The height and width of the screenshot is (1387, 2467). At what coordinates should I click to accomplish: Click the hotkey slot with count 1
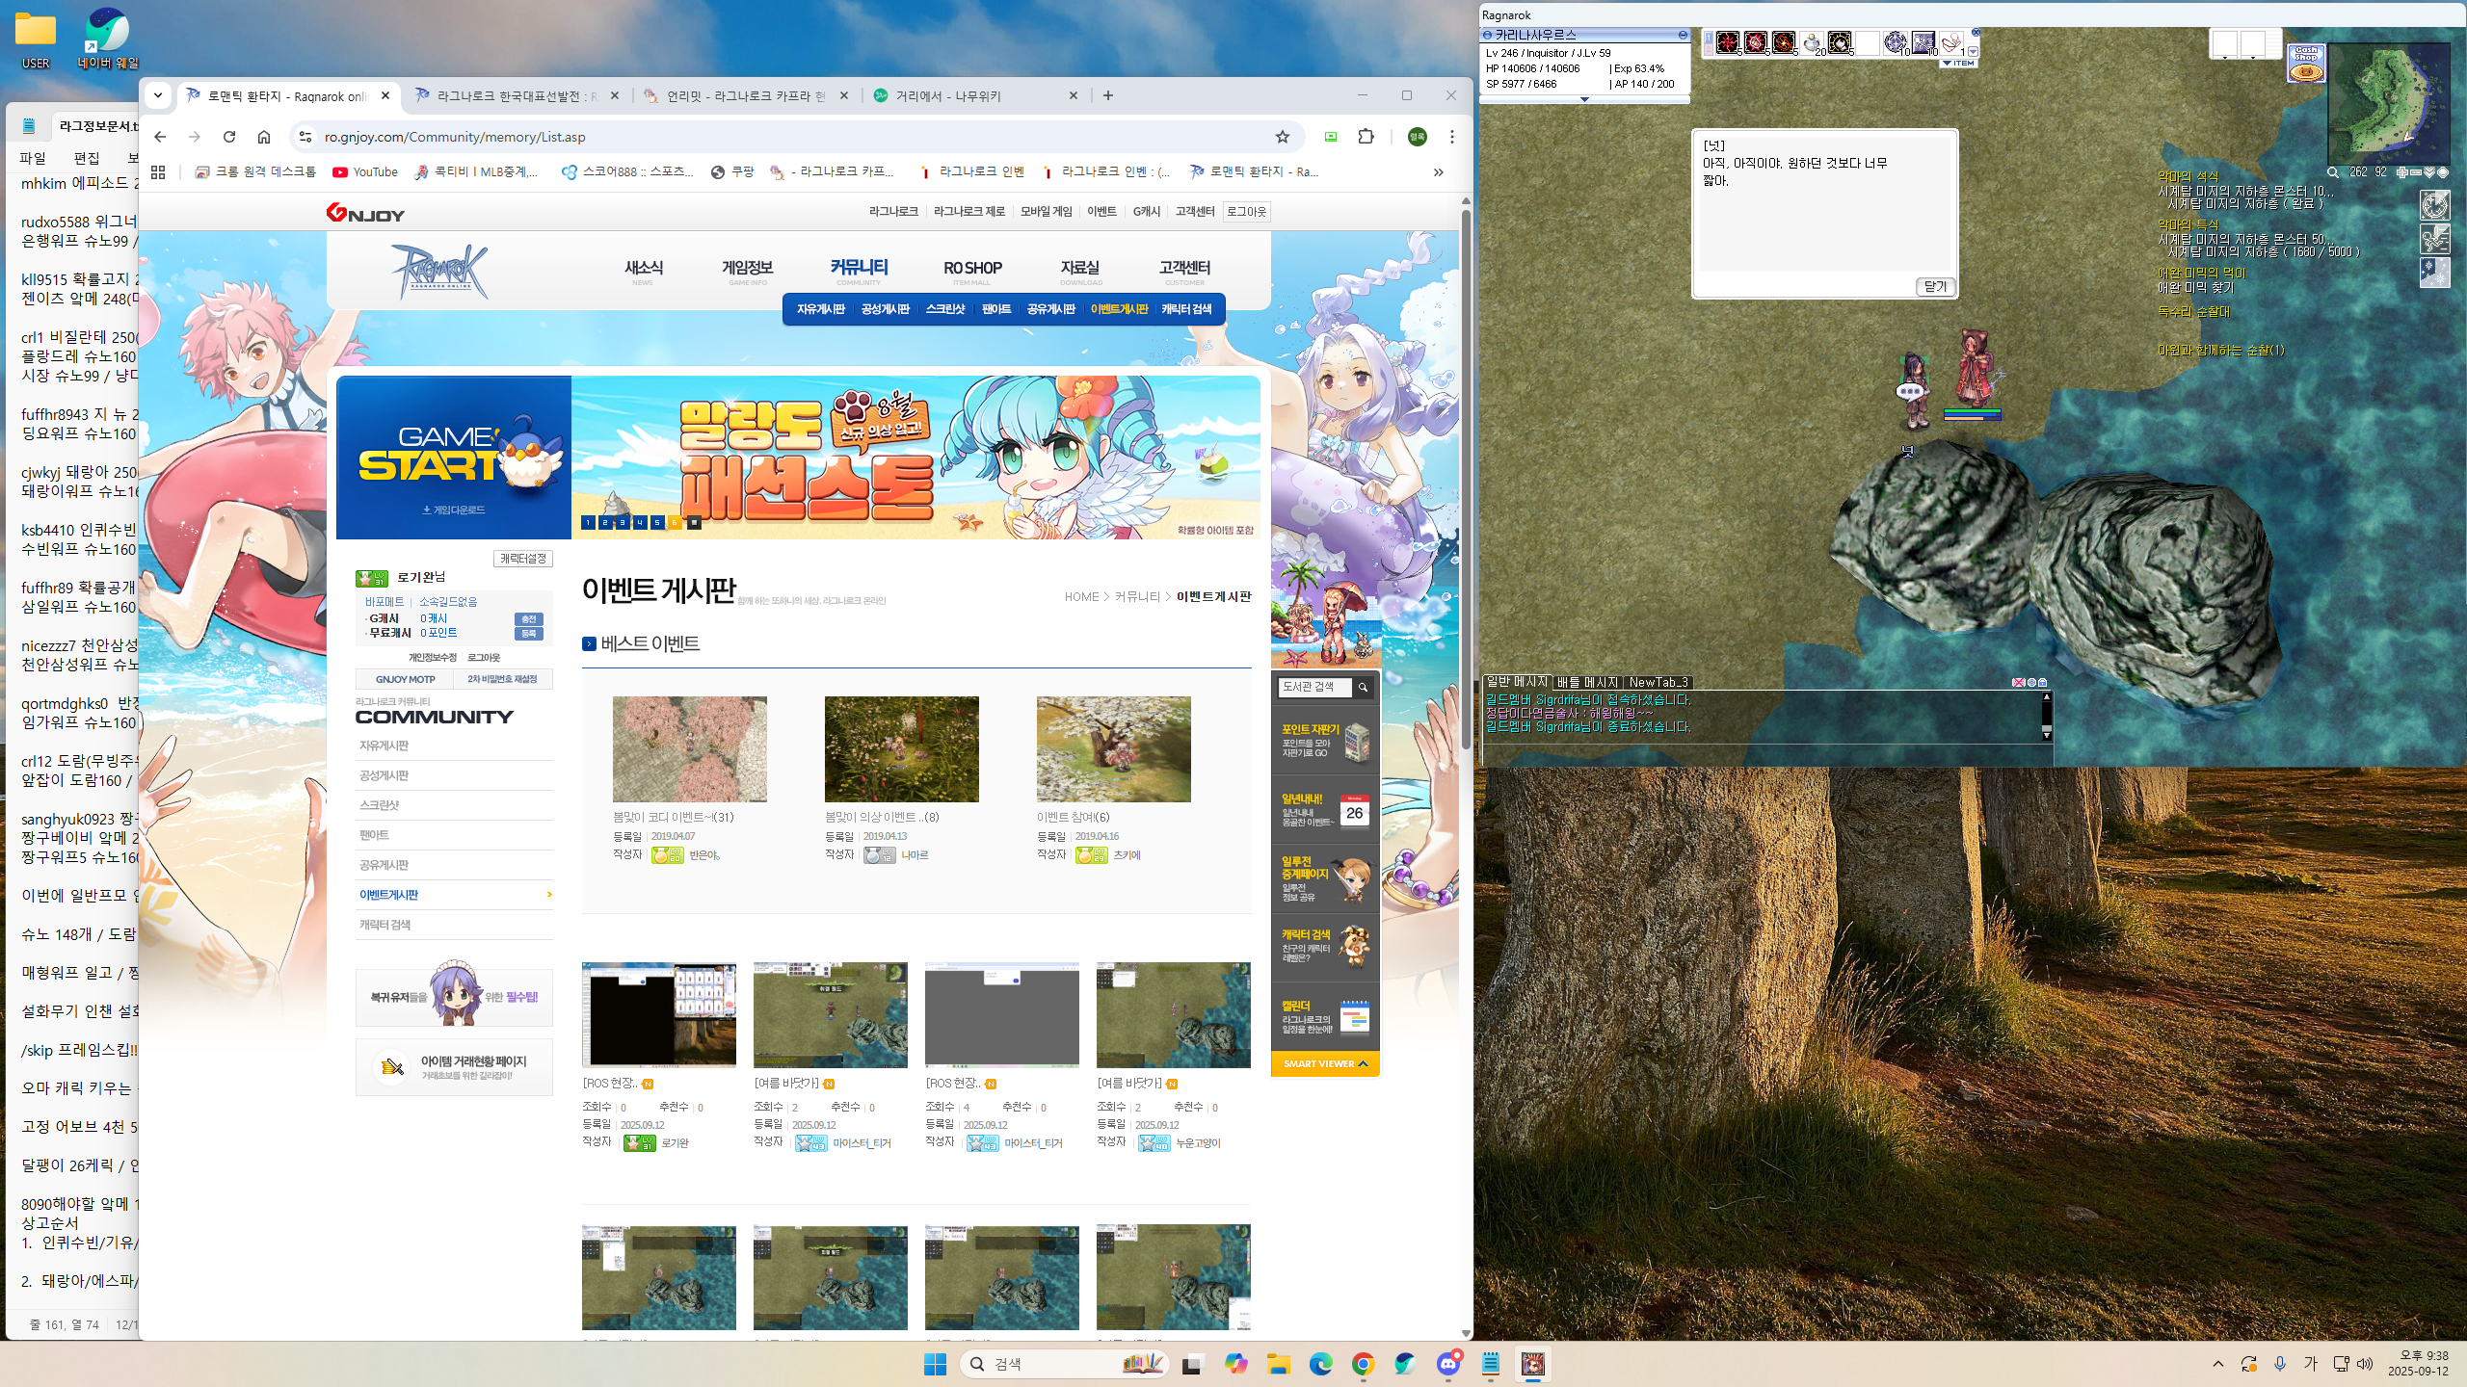coord(1952,42)
